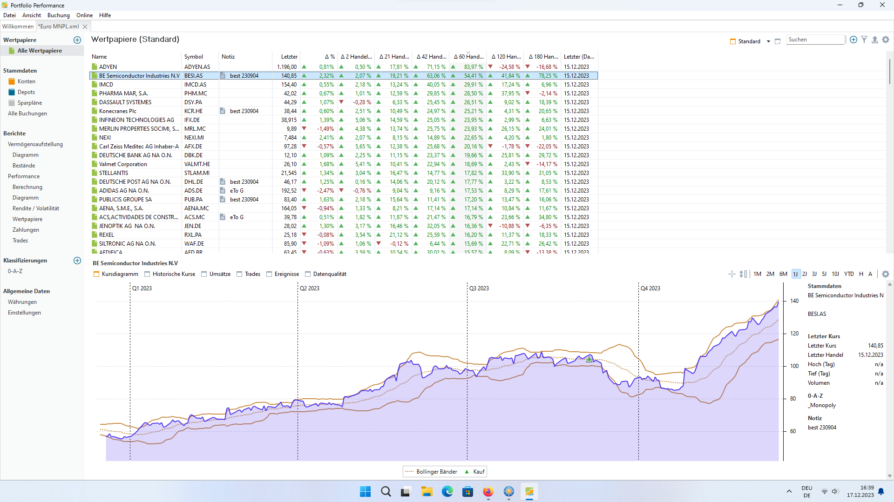Select the YTD chart range

click(x=849, y=274)
